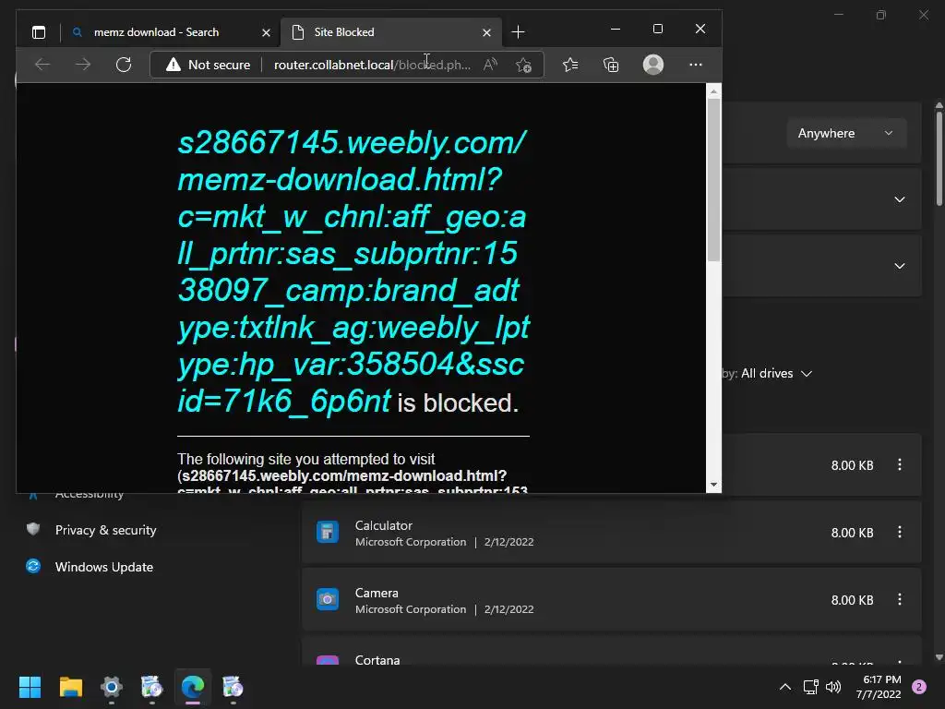Refresh the Site Blocked page

coord(124,65)
